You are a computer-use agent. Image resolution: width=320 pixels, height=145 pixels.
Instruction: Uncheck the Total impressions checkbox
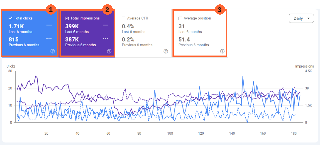pyautogui.click(x=67, y=18)
